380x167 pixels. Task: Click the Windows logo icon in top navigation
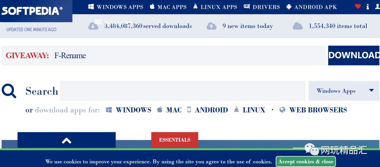[91, 7]
